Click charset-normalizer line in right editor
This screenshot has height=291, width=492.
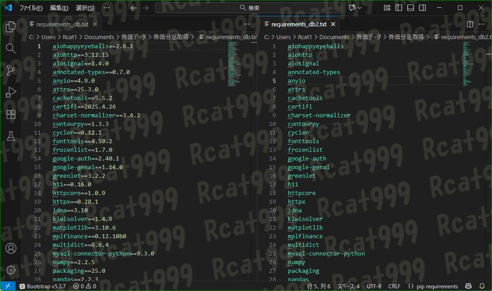319,115
